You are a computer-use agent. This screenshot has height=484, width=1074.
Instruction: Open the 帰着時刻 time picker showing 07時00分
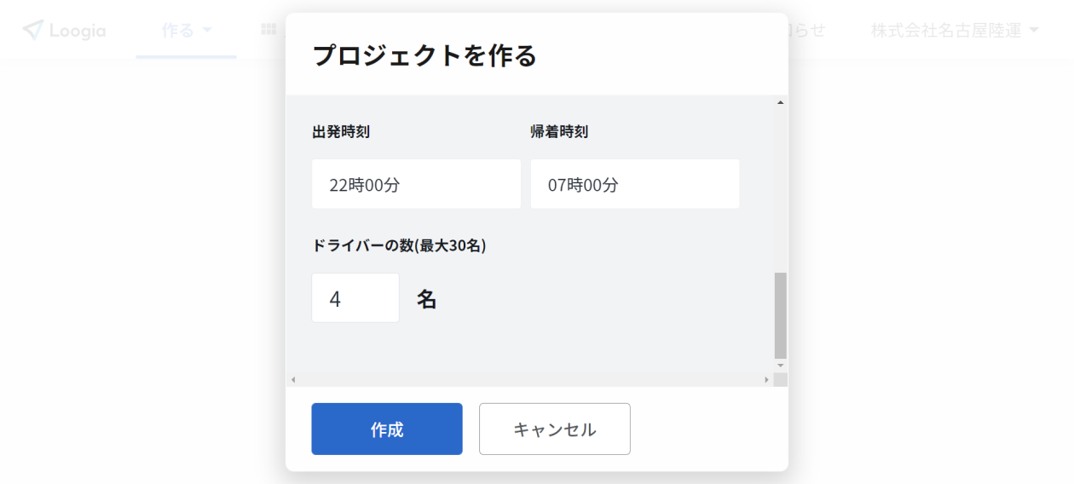[635, 184]
